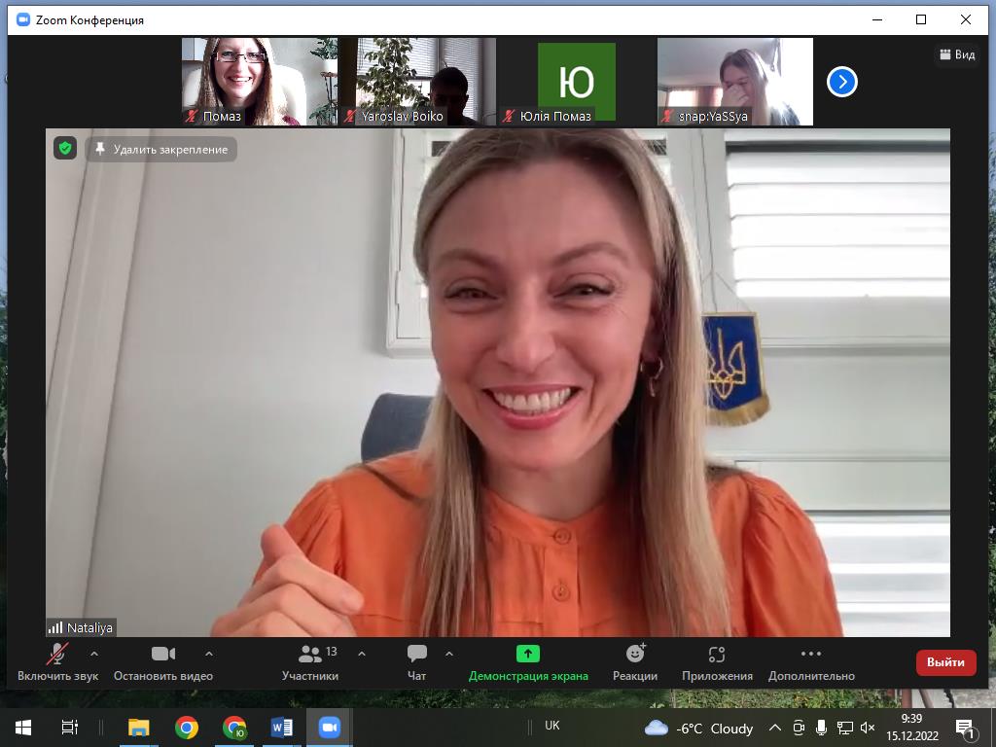Select Юлія Помаз participant tile
Image resolution: width=996 pixels, height=747 pixels.
click(x=576, y=82)
